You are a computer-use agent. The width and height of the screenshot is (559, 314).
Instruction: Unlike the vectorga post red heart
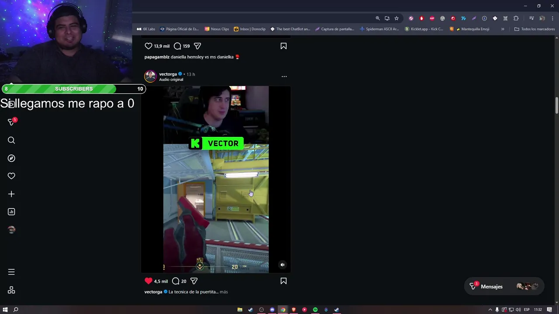(x=148, y=281)
